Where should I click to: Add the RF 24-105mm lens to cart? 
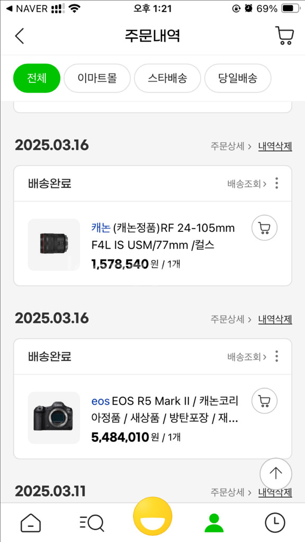point(265,228)
